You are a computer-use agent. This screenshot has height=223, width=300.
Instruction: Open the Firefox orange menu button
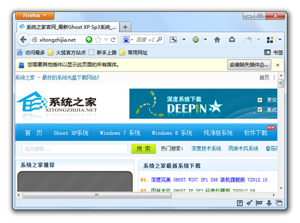35,15
